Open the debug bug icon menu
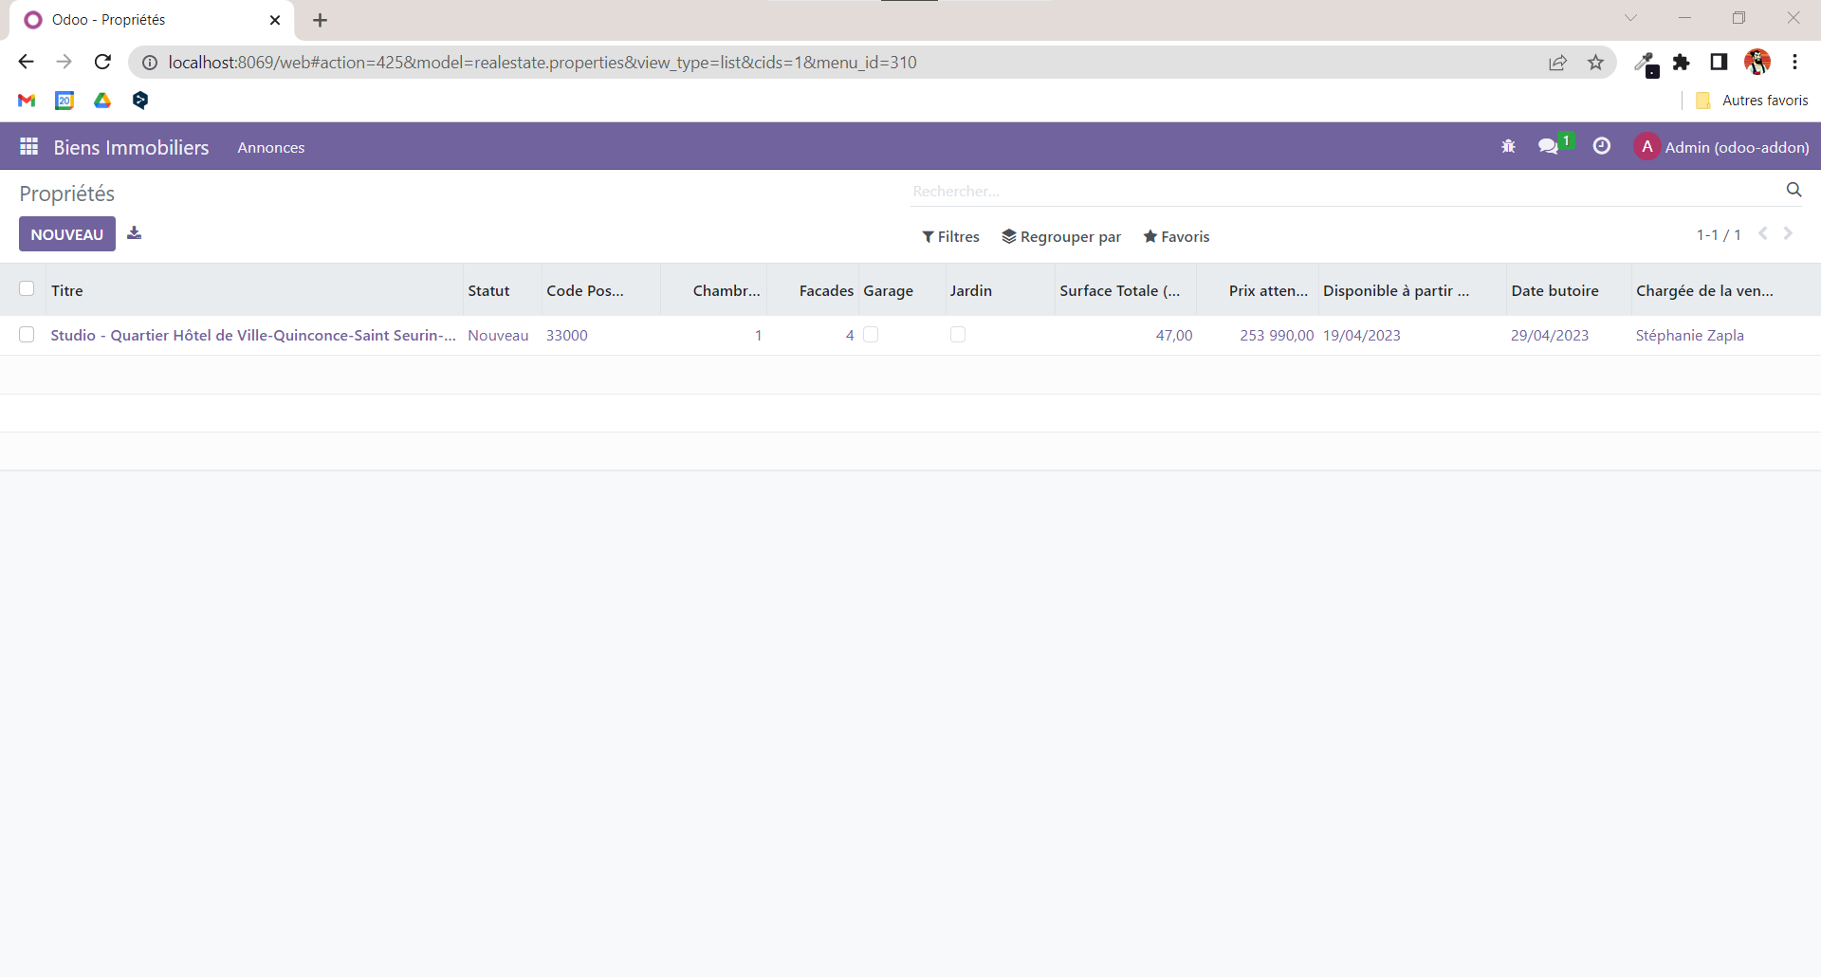 (x=1508, y=146)
